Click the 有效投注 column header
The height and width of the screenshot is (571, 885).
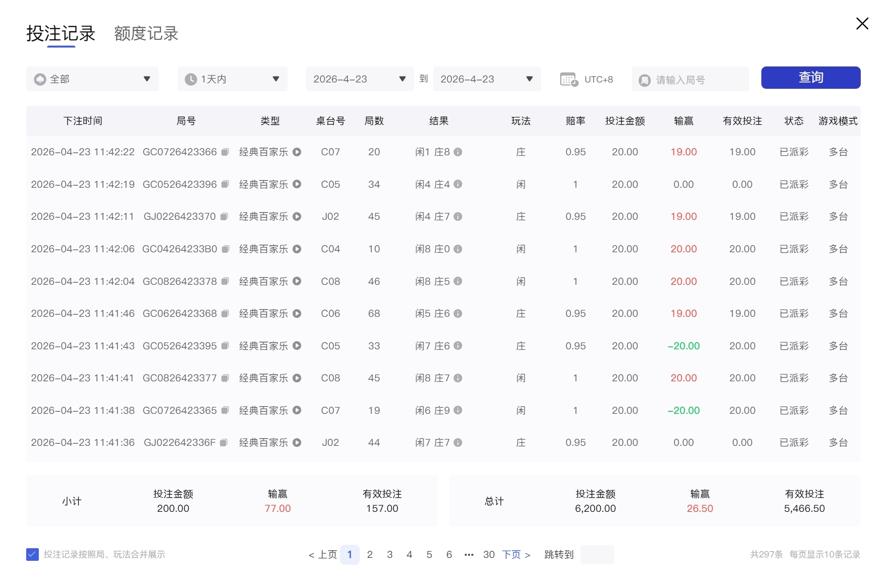click(742, 121)
